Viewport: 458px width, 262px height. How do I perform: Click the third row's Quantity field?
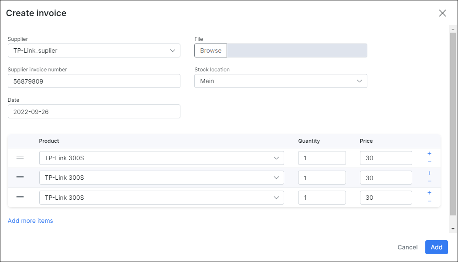point(322,198)
